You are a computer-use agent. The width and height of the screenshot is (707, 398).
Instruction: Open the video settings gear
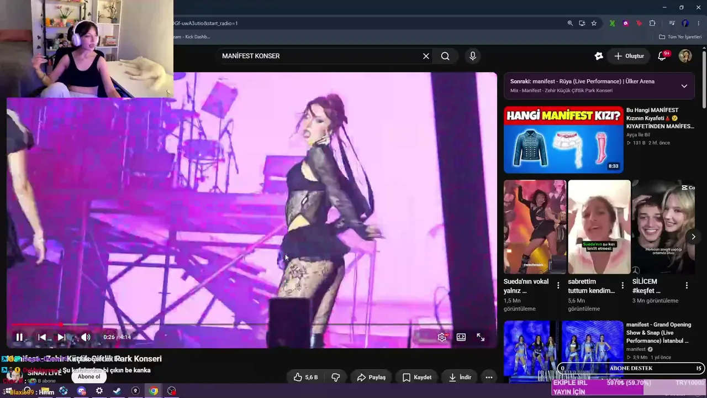[x=442, y=337]
